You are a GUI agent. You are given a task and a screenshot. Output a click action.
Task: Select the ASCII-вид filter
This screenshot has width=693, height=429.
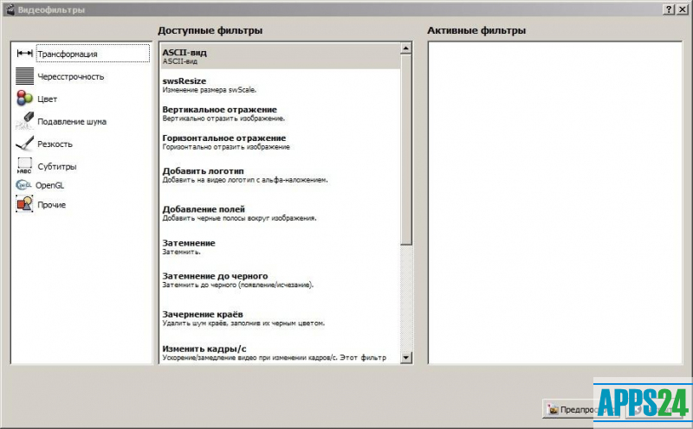click(x=280, y=56)
